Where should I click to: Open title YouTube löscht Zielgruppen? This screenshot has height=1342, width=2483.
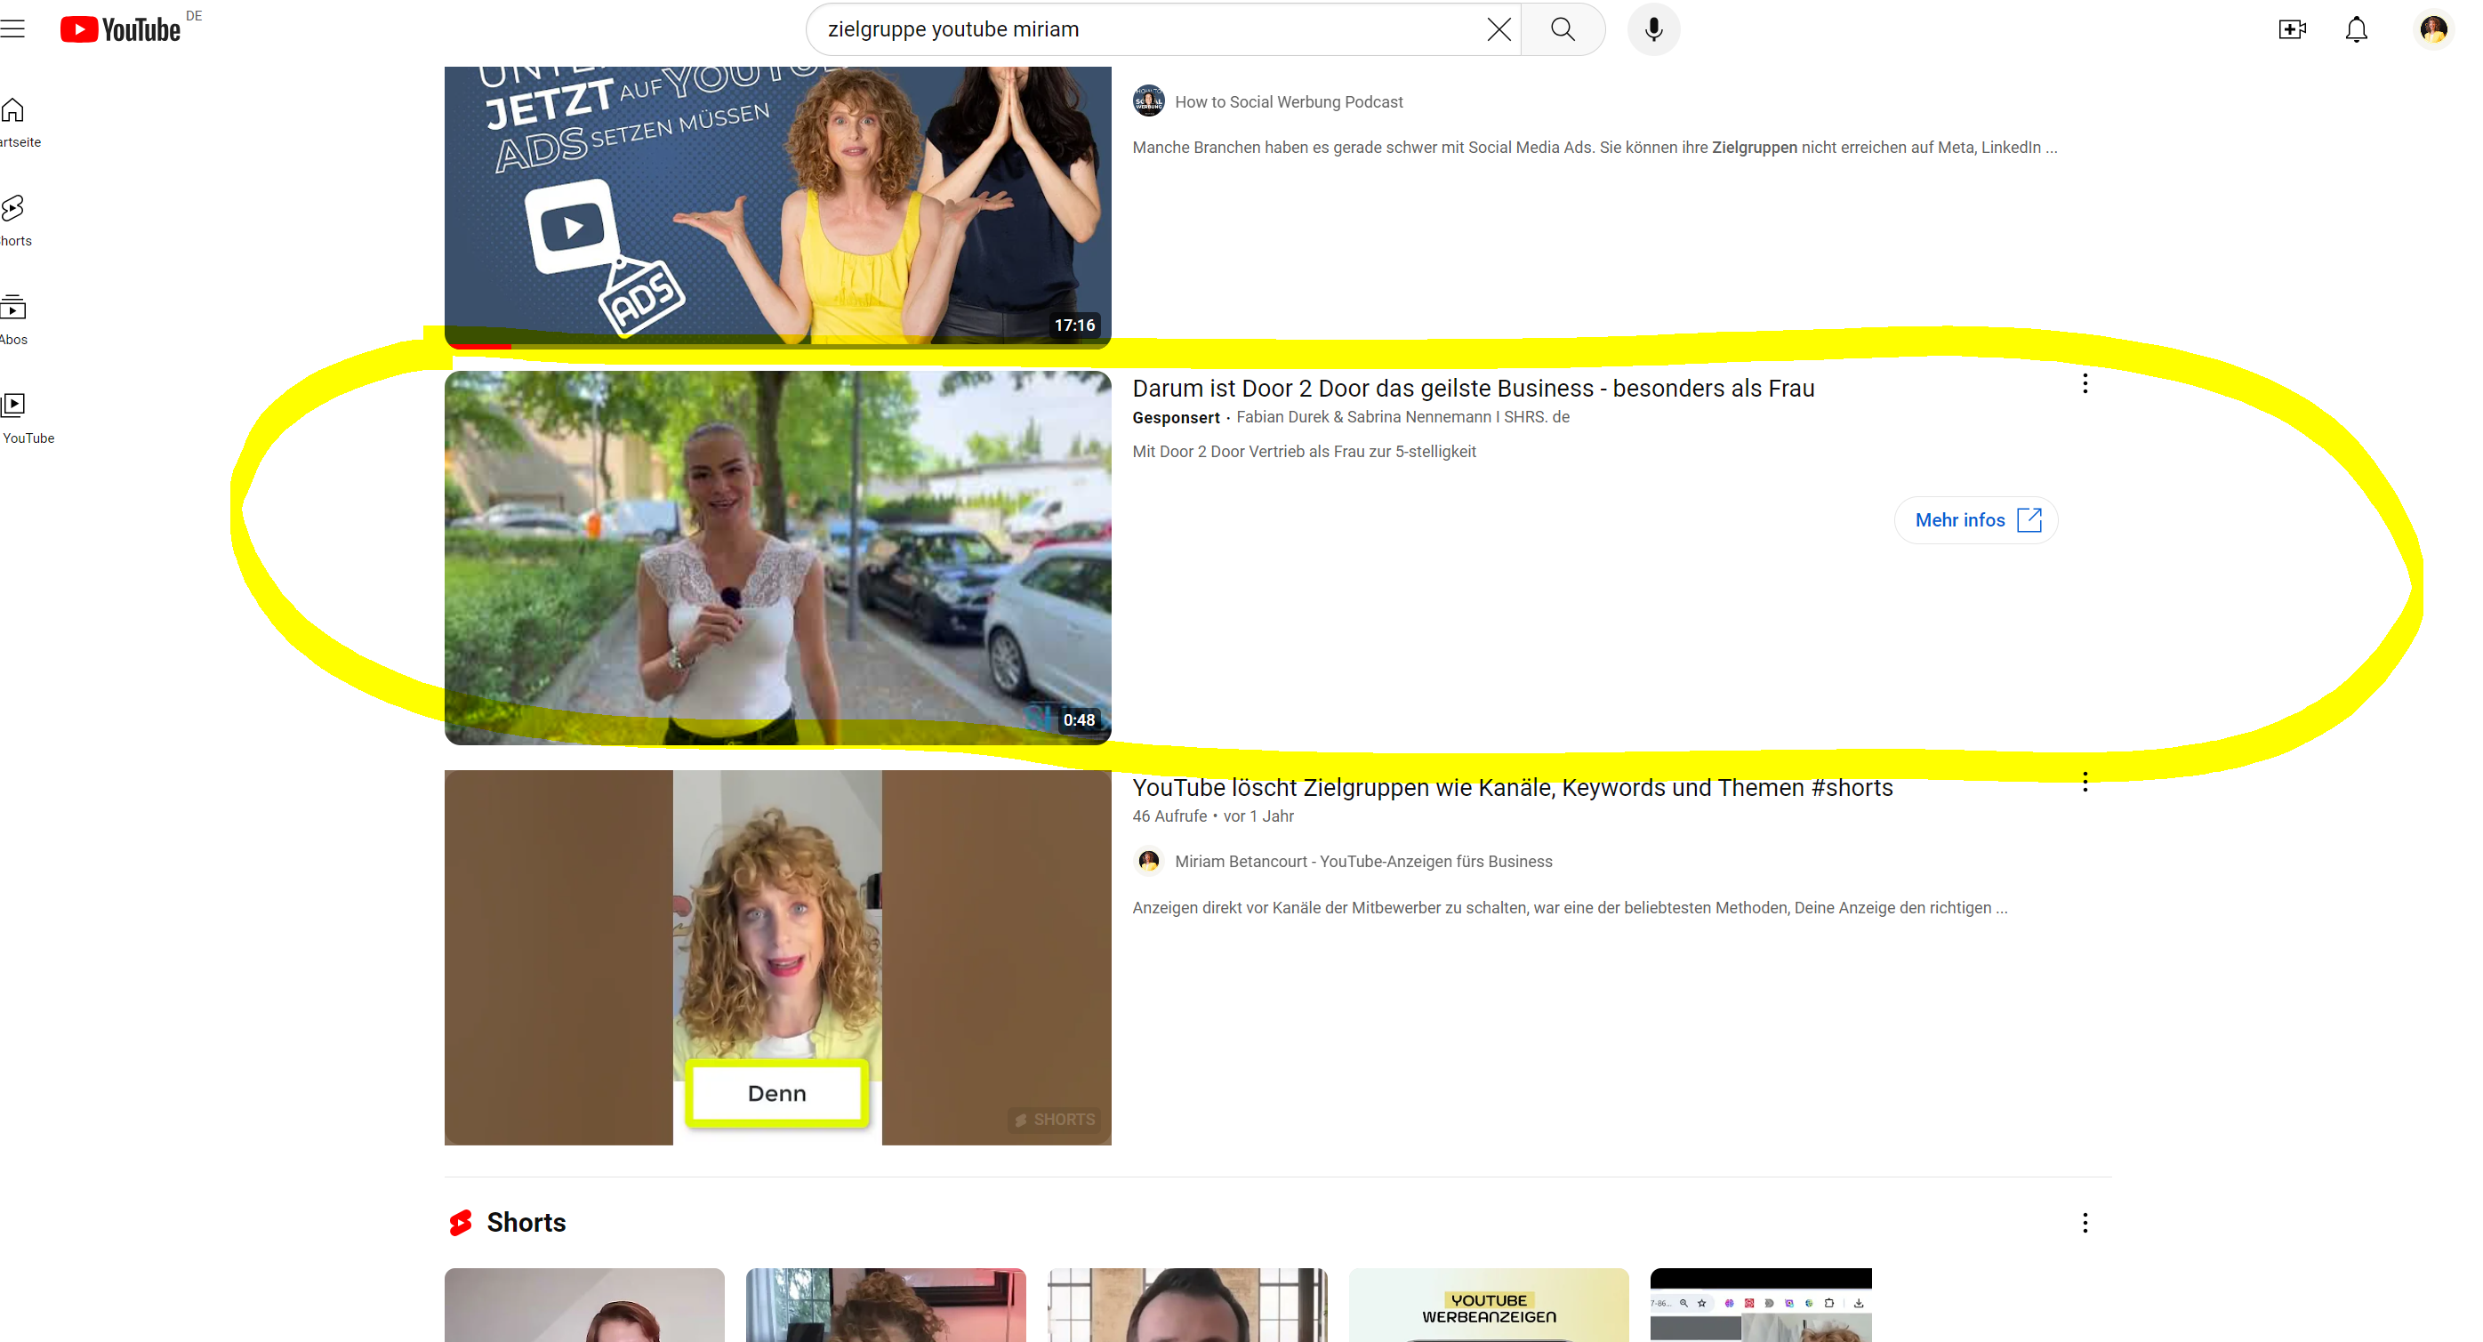1513,788
